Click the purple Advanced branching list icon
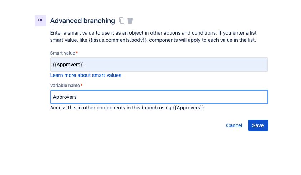Screen dimensions: 301x175 (x=40, y=21)
